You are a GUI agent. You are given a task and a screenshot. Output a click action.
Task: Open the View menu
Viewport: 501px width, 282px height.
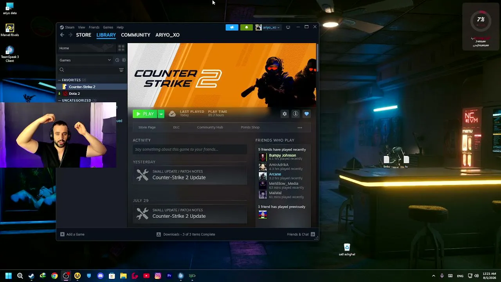click(x=81, y=27)
